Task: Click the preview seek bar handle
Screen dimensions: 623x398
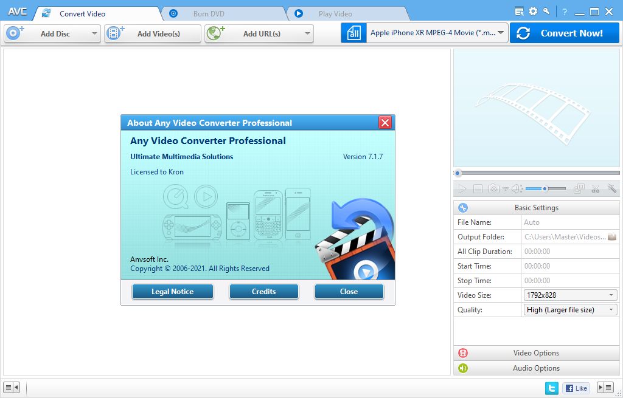Action: (458, 173)
